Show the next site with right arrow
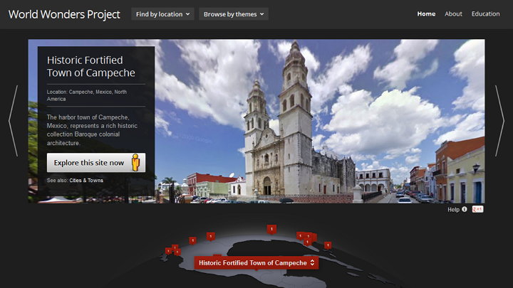The height and width of the screenshot is (288, 513). (499, 121)
